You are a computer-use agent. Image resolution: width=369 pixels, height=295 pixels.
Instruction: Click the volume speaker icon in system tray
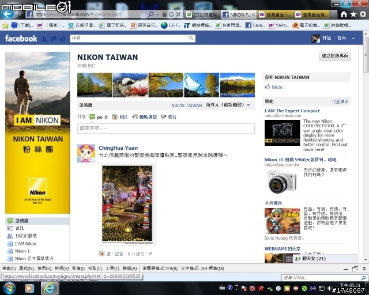pyautogui.click(x=330, y=289)
